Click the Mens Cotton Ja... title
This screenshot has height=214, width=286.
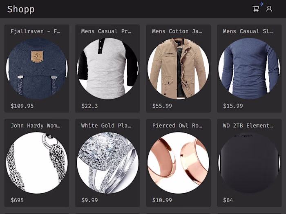click(177, 31)
